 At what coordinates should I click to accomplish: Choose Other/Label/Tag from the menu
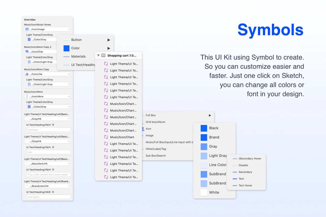pos(156,149)
